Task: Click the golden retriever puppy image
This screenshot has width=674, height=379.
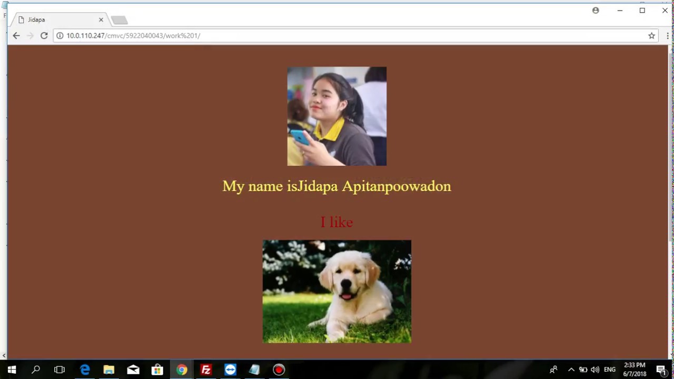Action: pos(337,292)
